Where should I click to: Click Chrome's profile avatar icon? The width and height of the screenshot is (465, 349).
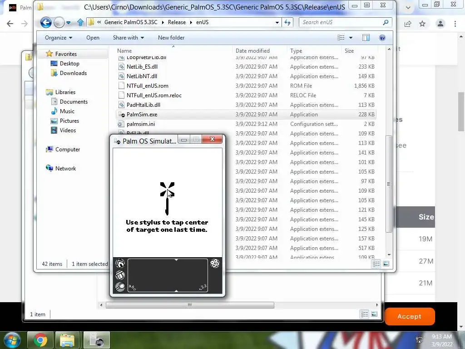[x=440, y=24]
